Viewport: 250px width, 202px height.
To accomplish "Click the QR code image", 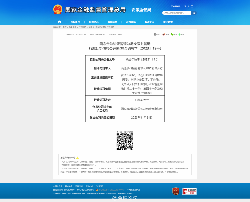I will 125,142.
